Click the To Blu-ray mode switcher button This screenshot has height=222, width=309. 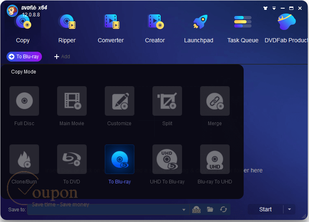coord(24,57)
